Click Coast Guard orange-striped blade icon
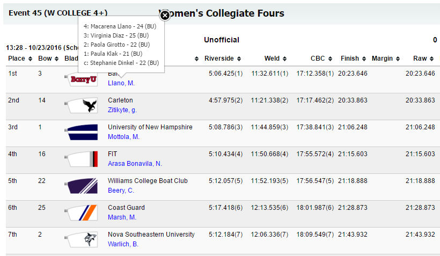The width and height of the screenshot is (440, 256). point(81,213)
